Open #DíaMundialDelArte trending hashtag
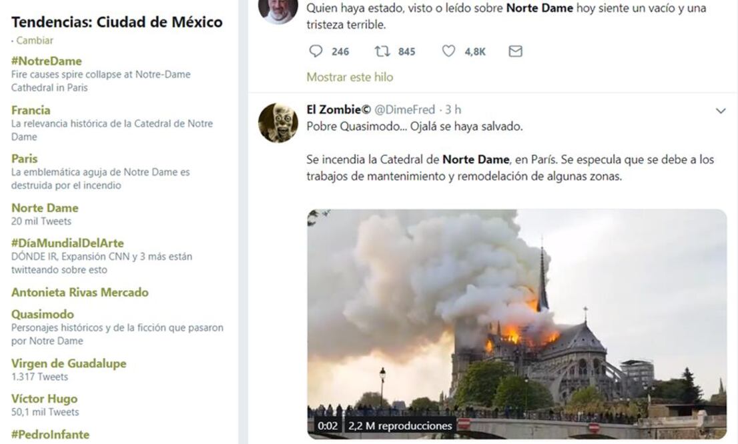 coord(67,243)
